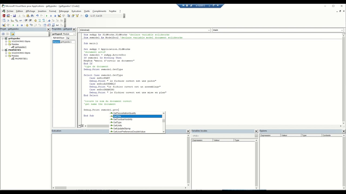Image resolution: width=346 pixels, height=194 pixels.
Task: Toggle Design Mode in Debug toolbar
Action: click(x=4, y=25)
